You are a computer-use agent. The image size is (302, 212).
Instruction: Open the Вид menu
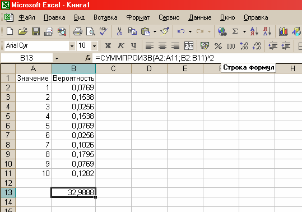[79, 17]
